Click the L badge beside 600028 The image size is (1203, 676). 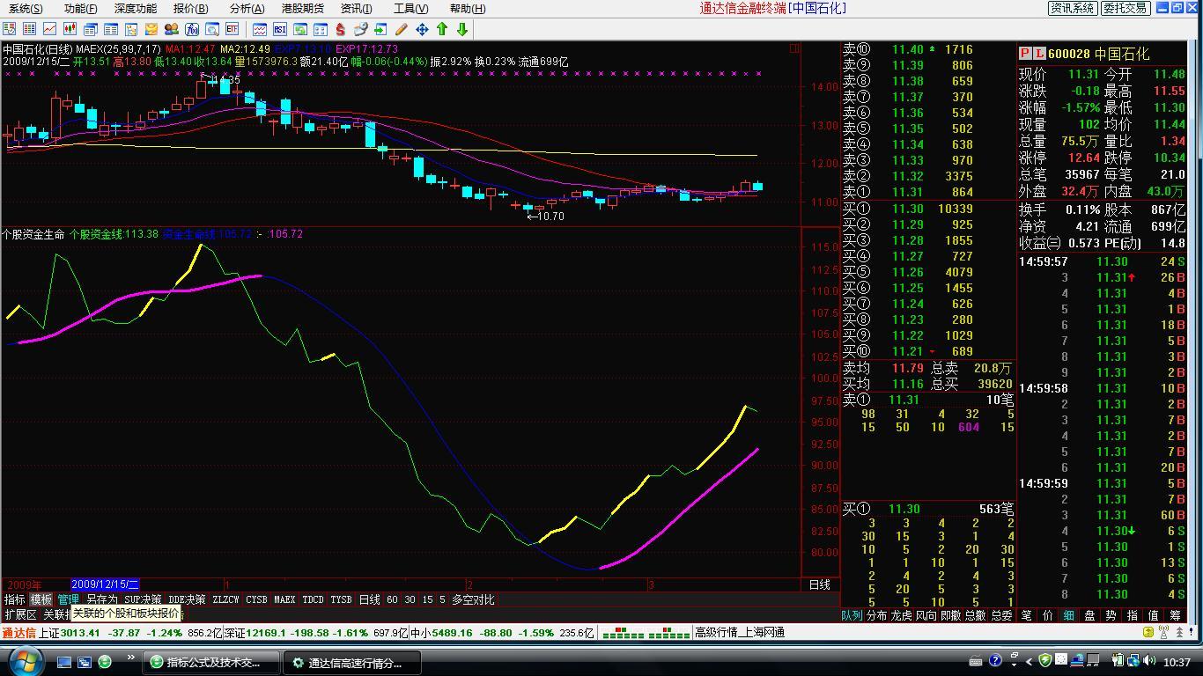click(x=1039, y=54)
